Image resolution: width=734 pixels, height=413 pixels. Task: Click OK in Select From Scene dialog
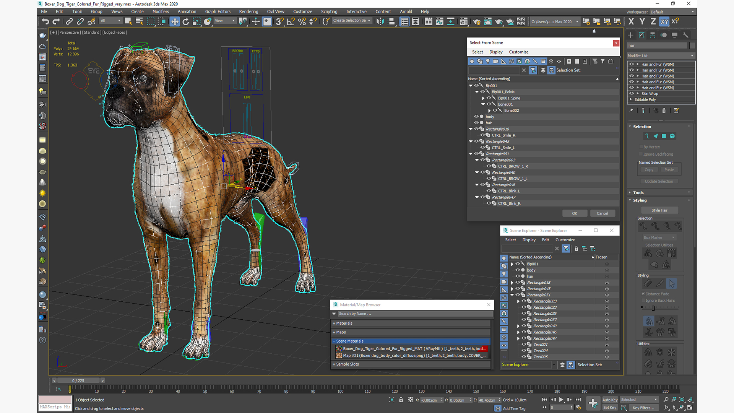click(575, 213)
